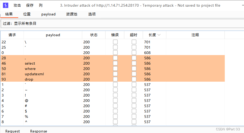
Task: Sort results by the 状态 column header
Action: tap(94, 35)
